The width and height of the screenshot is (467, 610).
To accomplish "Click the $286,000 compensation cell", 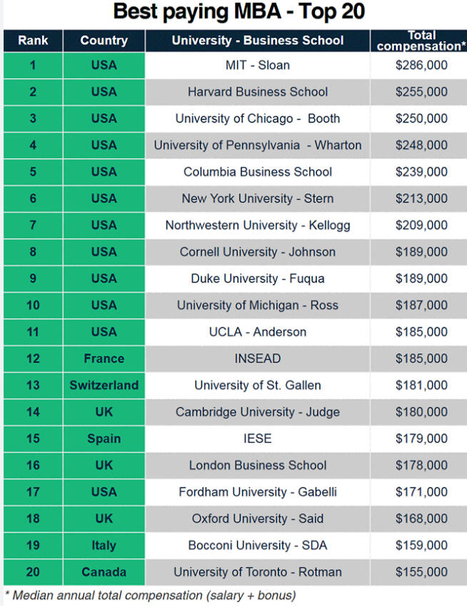I will coord(421,65).
